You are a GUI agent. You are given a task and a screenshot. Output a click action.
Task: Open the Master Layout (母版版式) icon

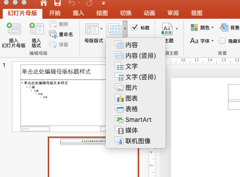click(x=92, y=29)
